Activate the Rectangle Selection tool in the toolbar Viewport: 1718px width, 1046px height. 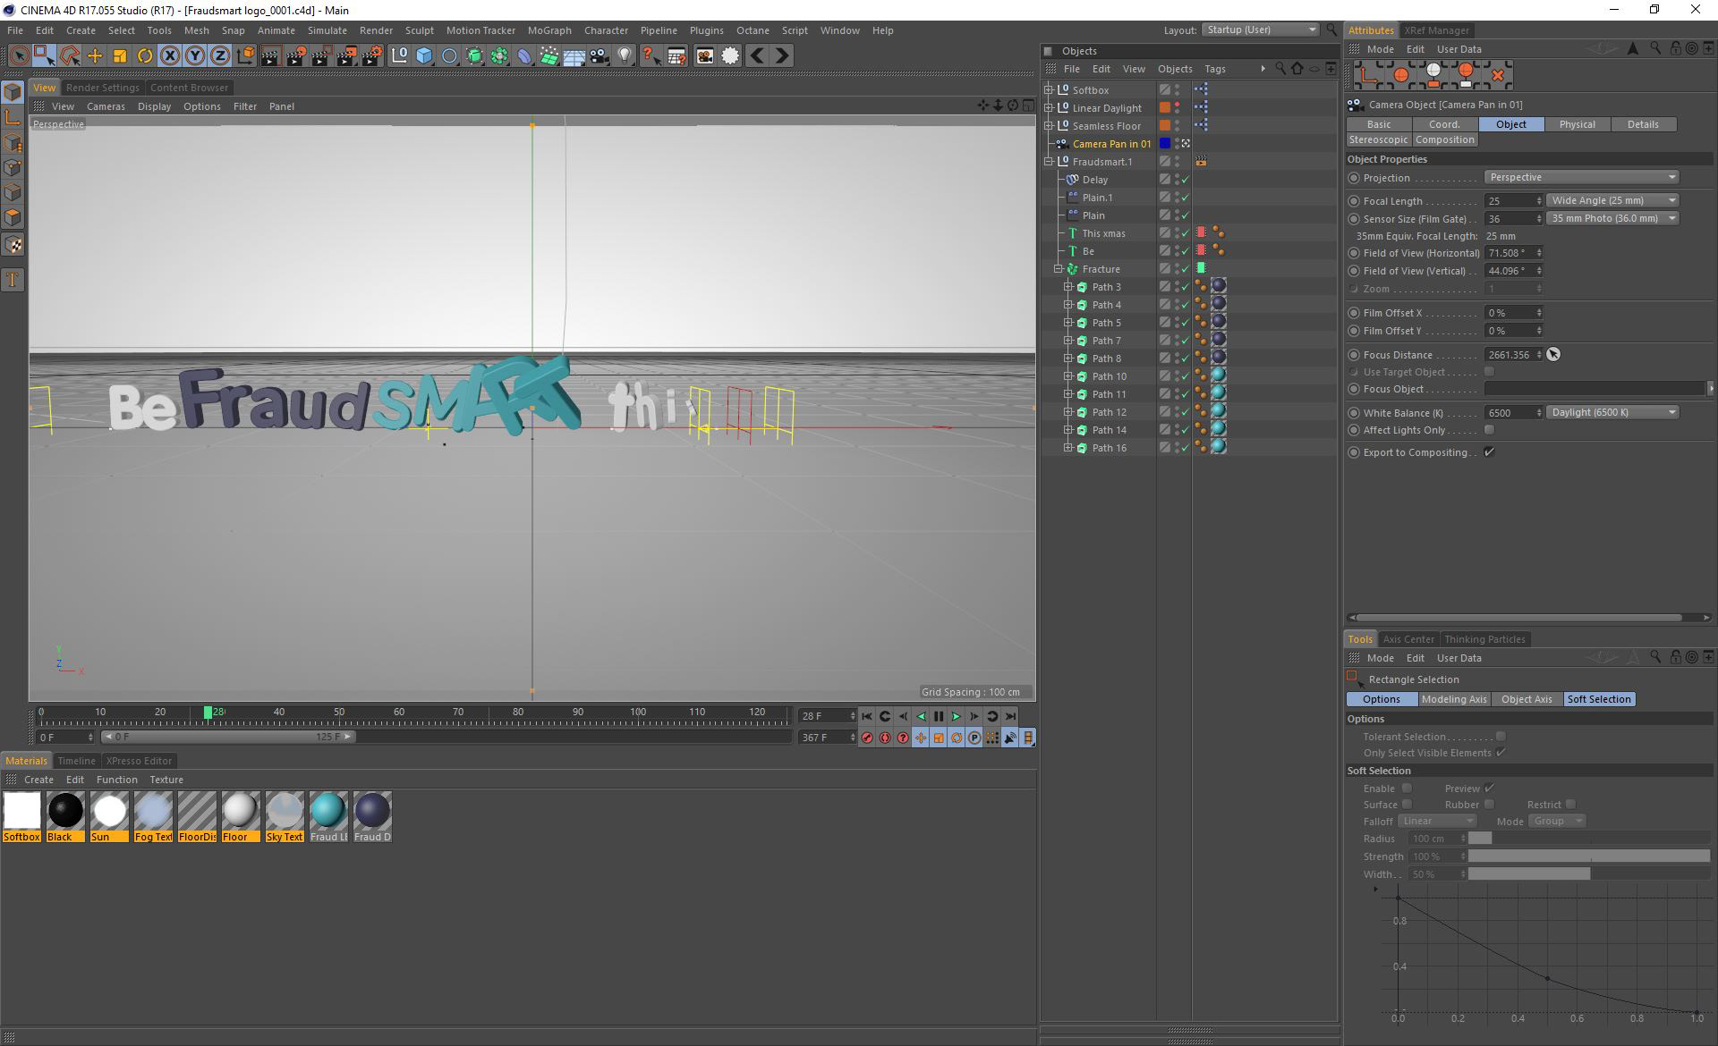point(44,55)
